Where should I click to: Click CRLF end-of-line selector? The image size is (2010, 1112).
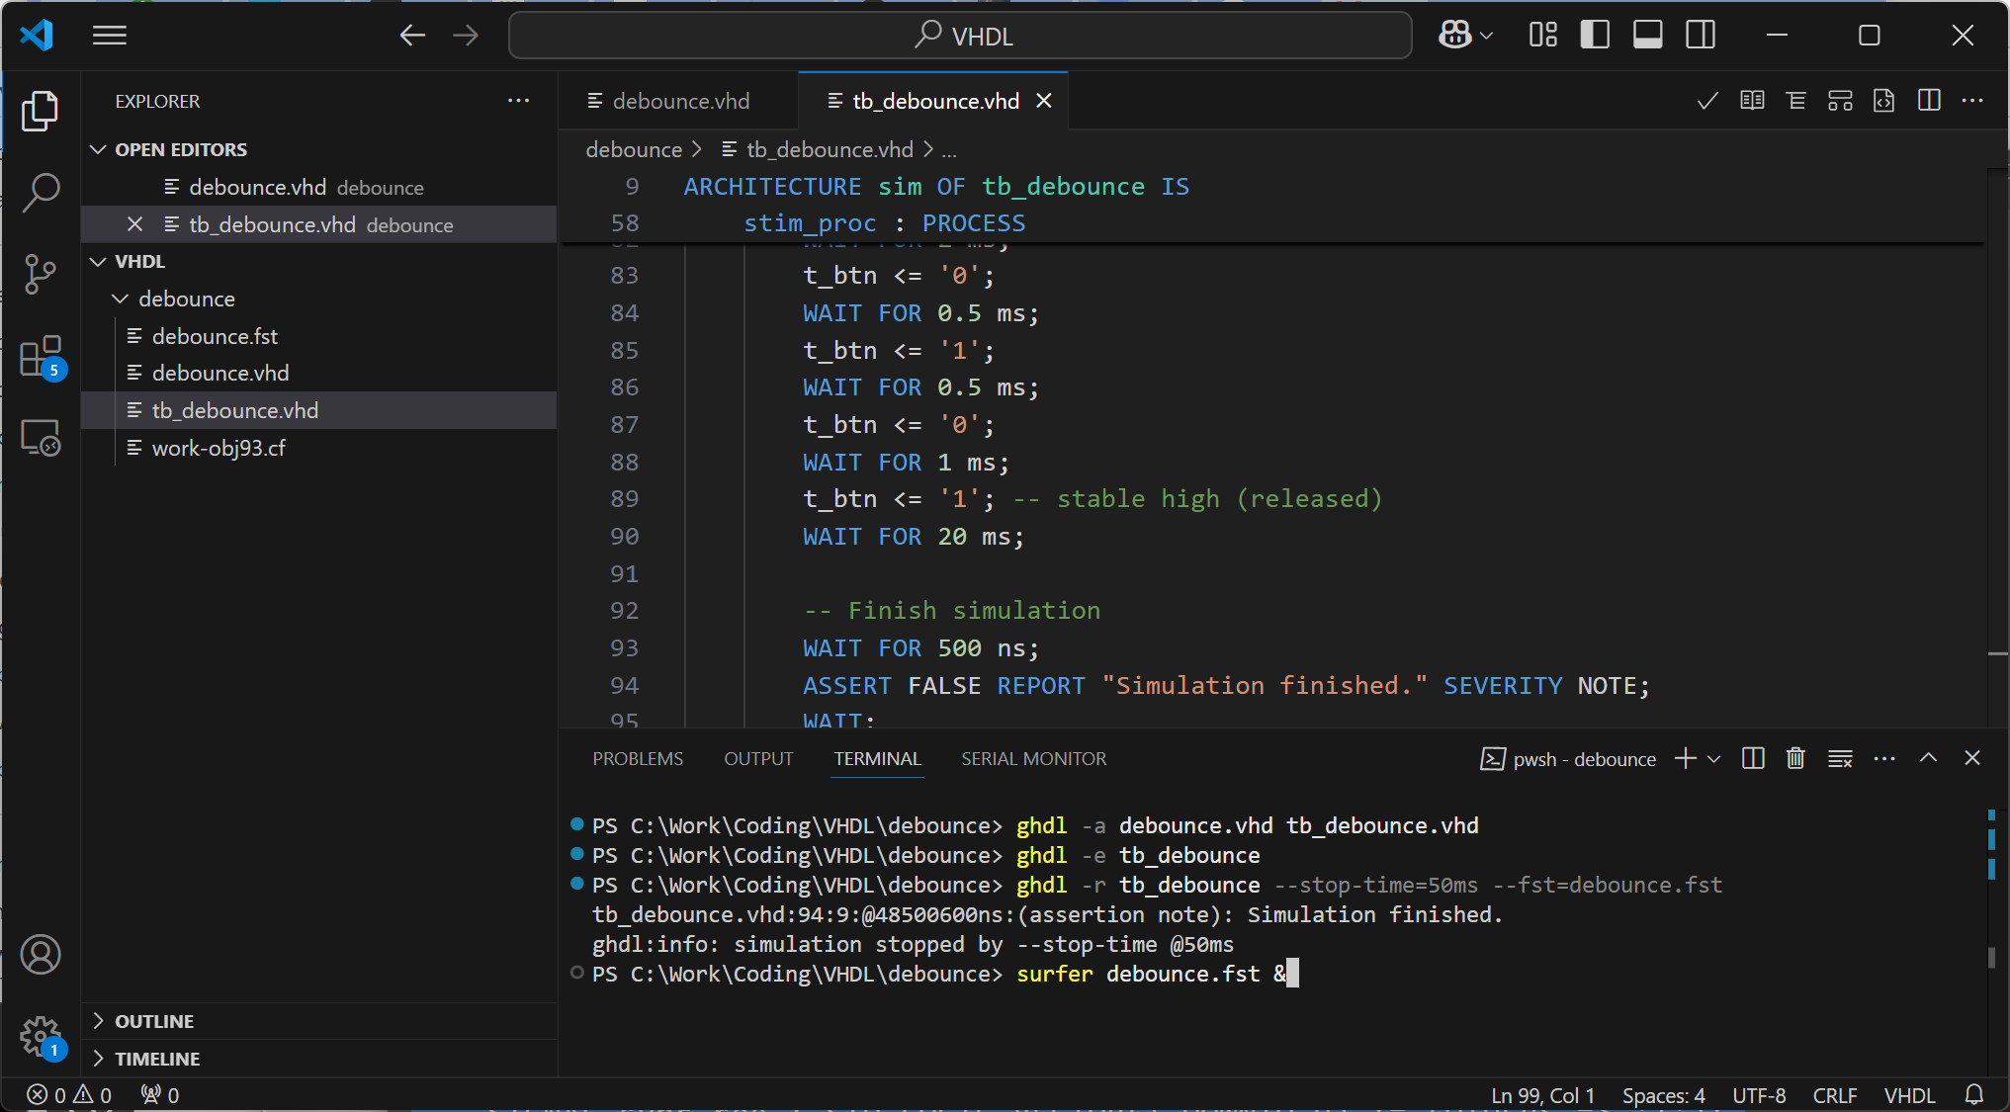pos(1834,1094)
